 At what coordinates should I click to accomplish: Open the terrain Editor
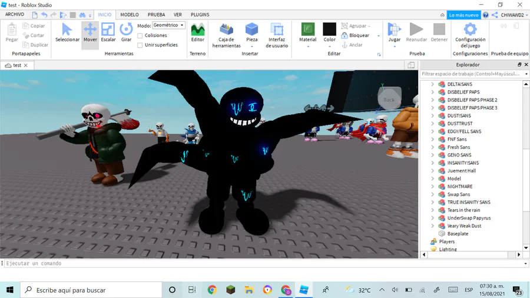point(198,32)
